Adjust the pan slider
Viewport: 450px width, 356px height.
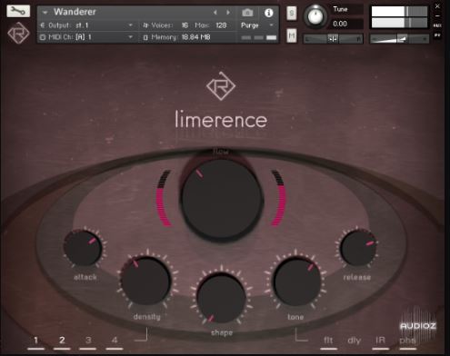[333, 39]
